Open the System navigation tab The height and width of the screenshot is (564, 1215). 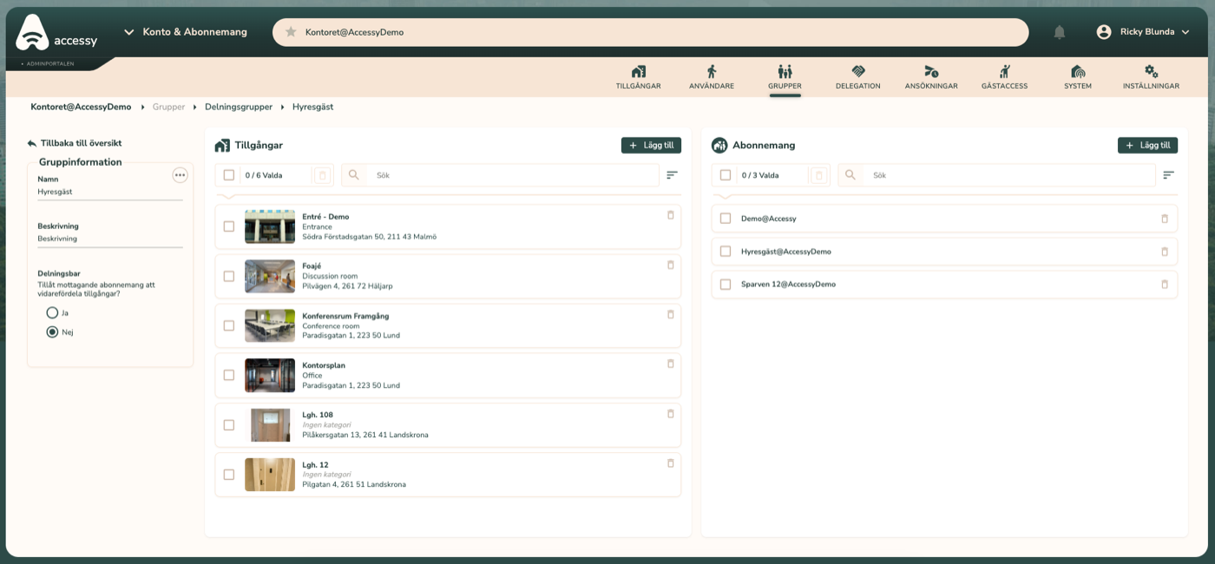coord(1078,77)
